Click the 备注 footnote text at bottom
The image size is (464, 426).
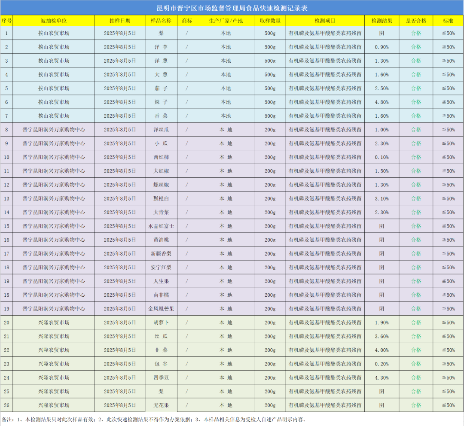click(153, 419)
